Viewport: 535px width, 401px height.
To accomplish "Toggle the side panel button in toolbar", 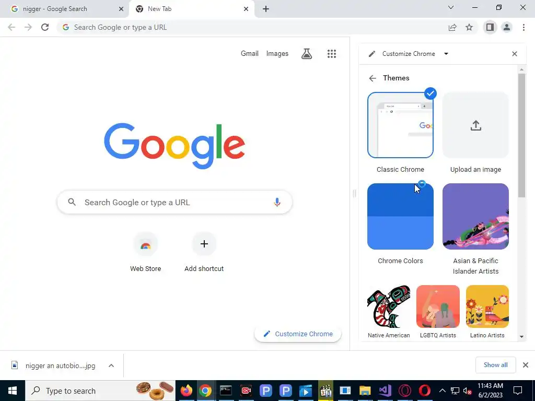I will coord(490,27).
